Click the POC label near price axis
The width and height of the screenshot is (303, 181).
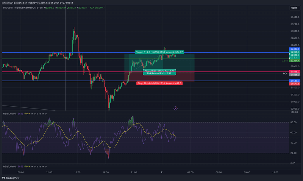pyautogui.click(x=286, y=74)
